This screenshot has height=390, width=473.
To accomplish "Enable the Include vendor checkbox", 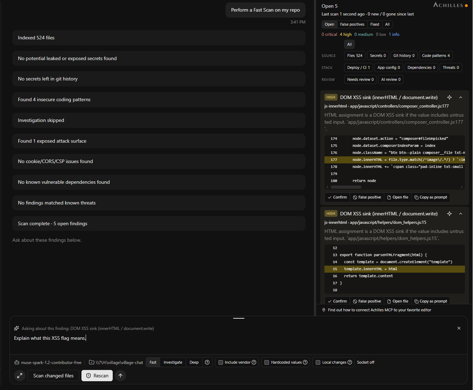I will point(221,362).
